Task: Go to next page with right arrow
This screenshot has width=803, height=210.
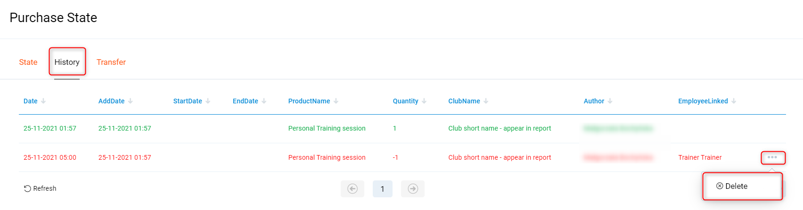Action: 413,188
